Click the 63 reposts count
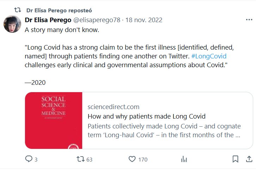This screenshot has height=171, width=256. click(89, 159)
